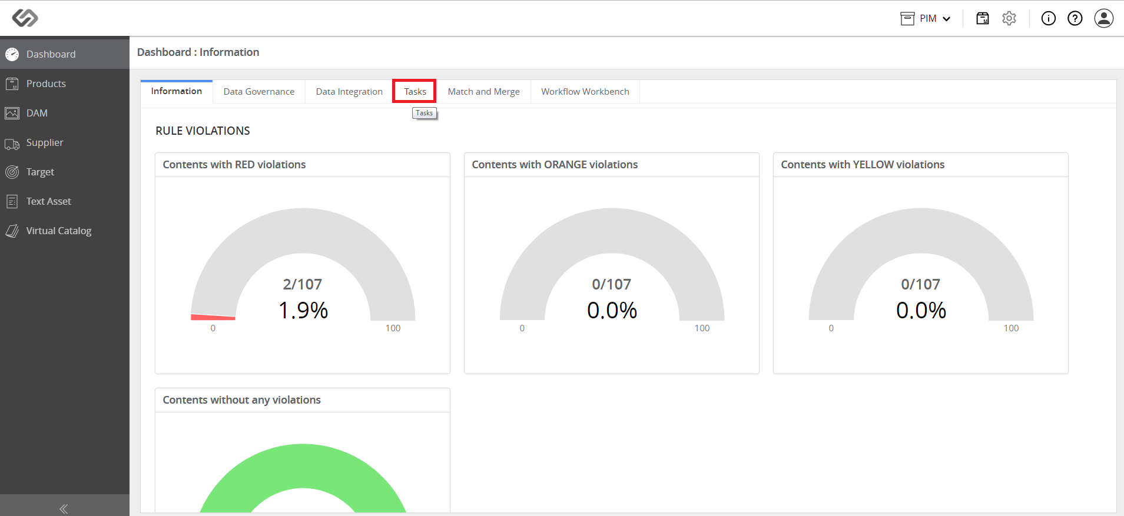Click 0.0% in YELLOW violations card
This screenshot has width=1124, height=516.
(921, 310)
